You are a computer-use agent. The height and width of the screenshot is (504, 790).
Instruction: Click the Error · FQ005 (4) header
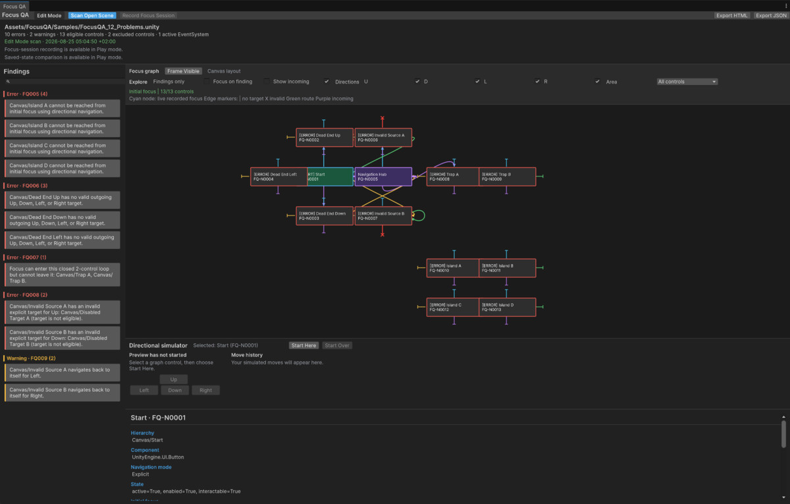coord(27,94)
